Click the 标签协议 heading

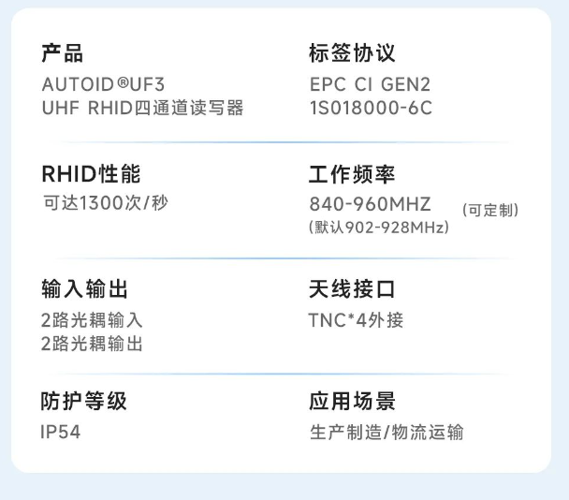(x=352, y=53)
